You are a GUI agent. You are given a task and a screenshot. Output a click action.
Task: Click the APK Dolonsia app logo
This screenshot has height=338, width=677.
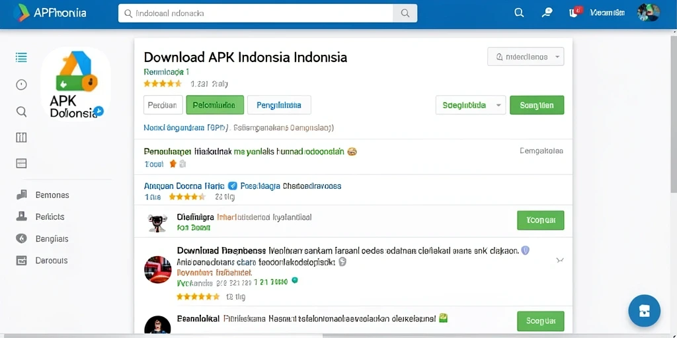[x=76, y=84]
